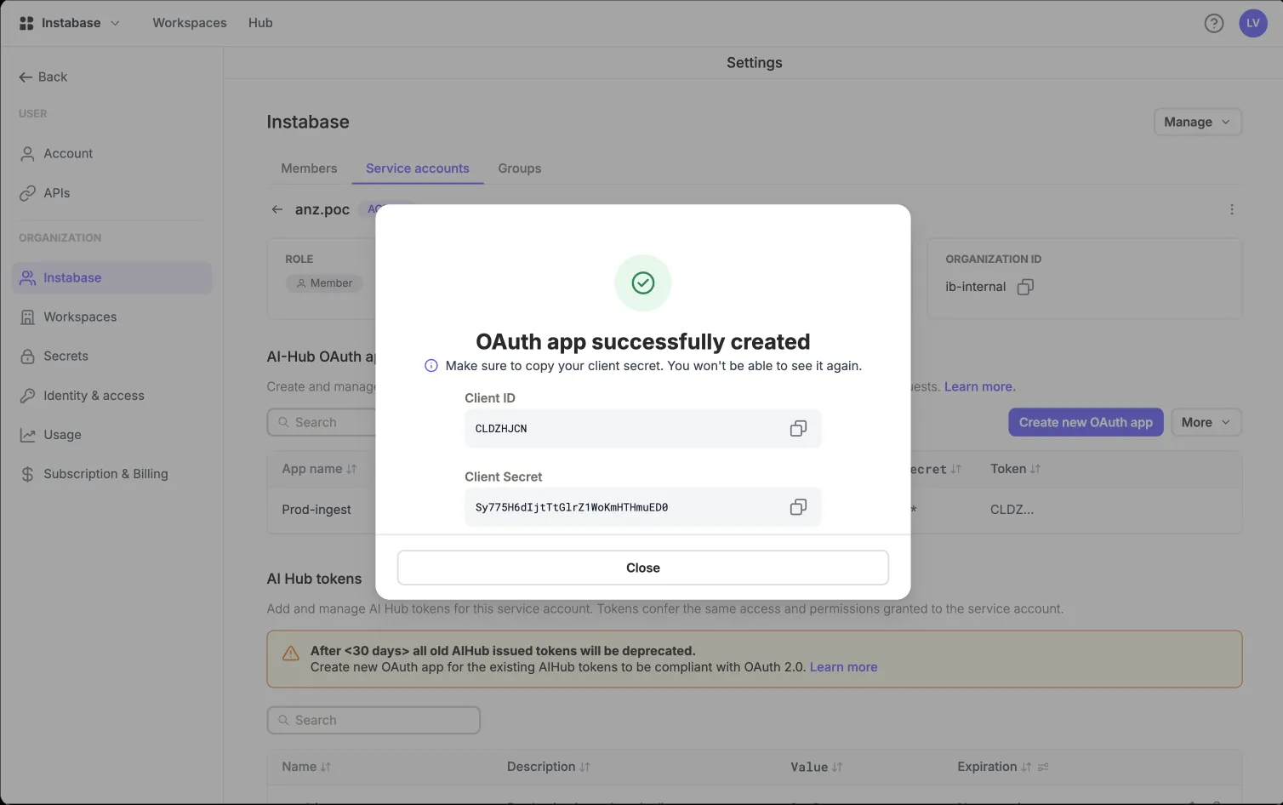Click the Instabase logo grid icon
The height and width of the screenshot is (805, 1283).
(x=26, y=23)
